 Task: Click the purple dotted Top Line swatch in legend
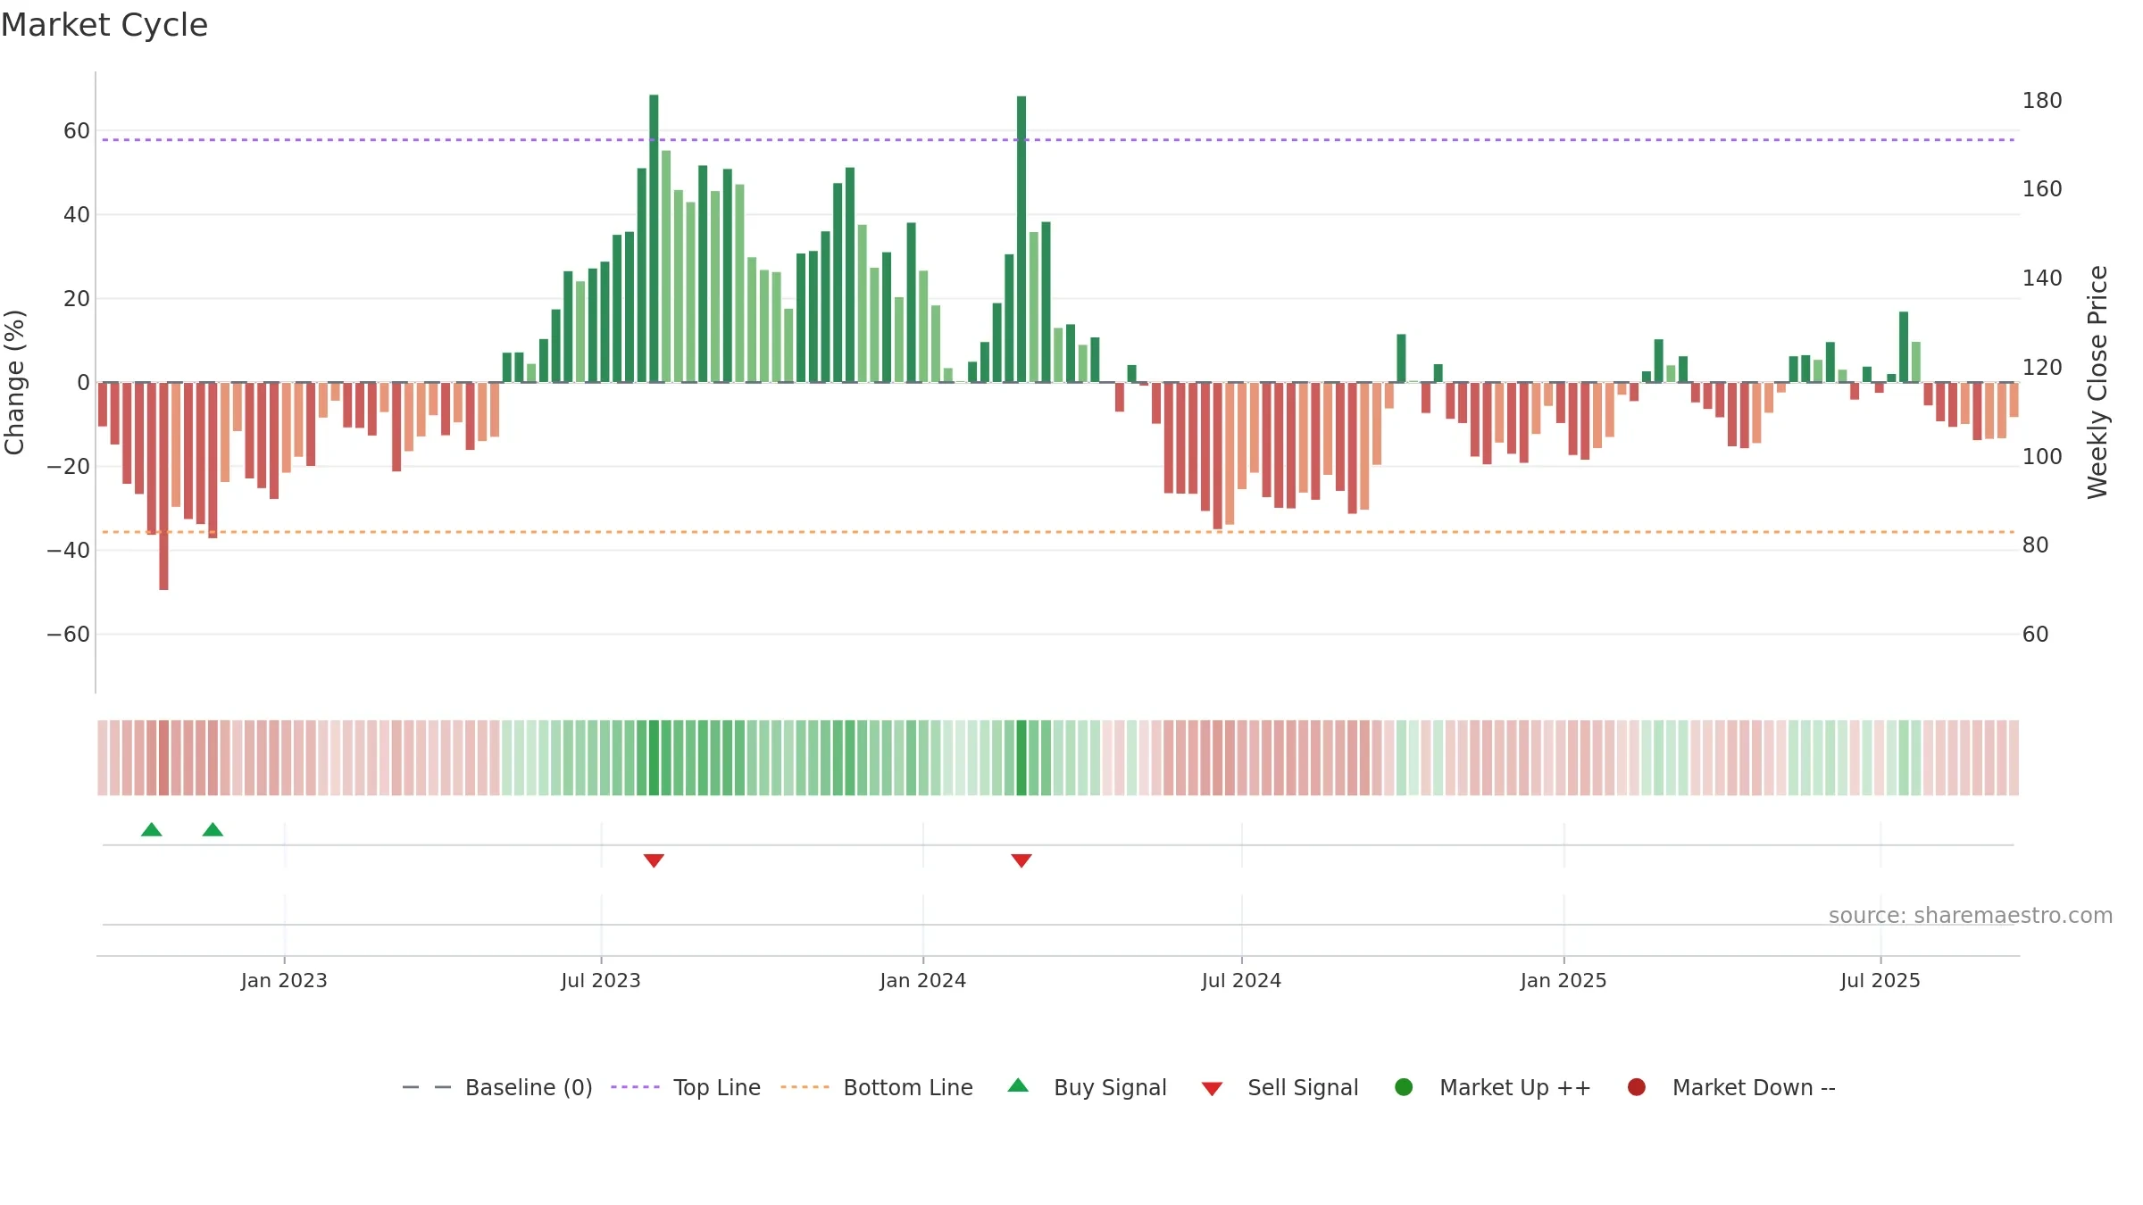coord(635,1087)
